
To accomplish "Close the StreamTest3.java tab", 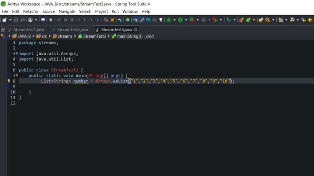I will click(x=135, y=29).
